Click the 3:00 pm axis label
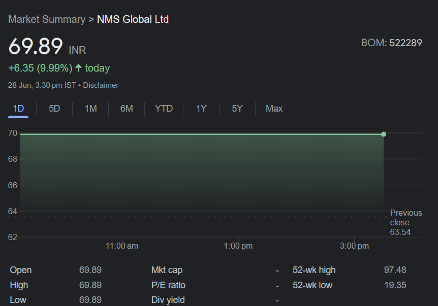 click(x=355, y=246)
